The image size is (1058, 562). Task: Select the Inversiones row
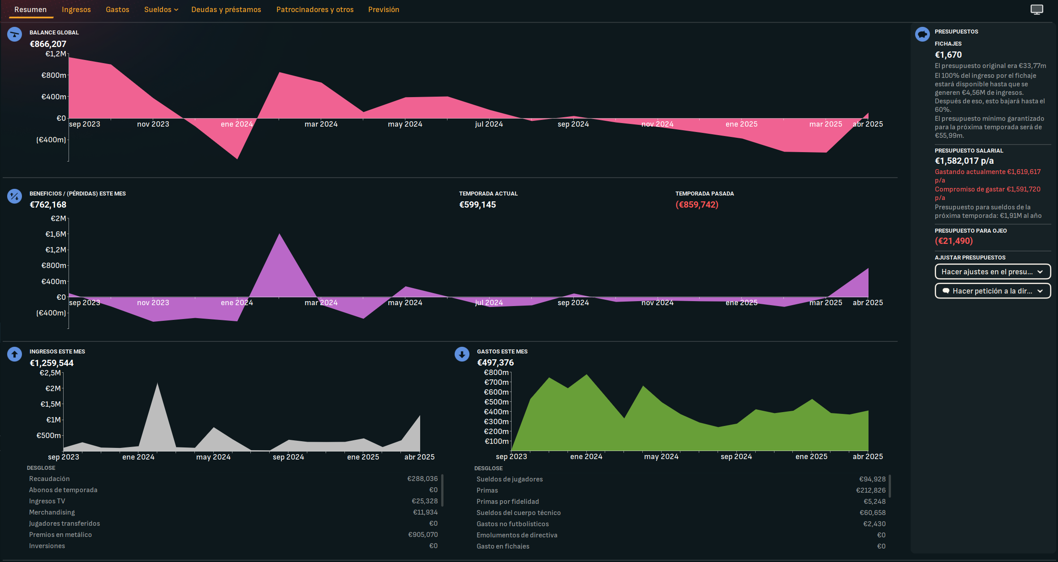(233, 546)
